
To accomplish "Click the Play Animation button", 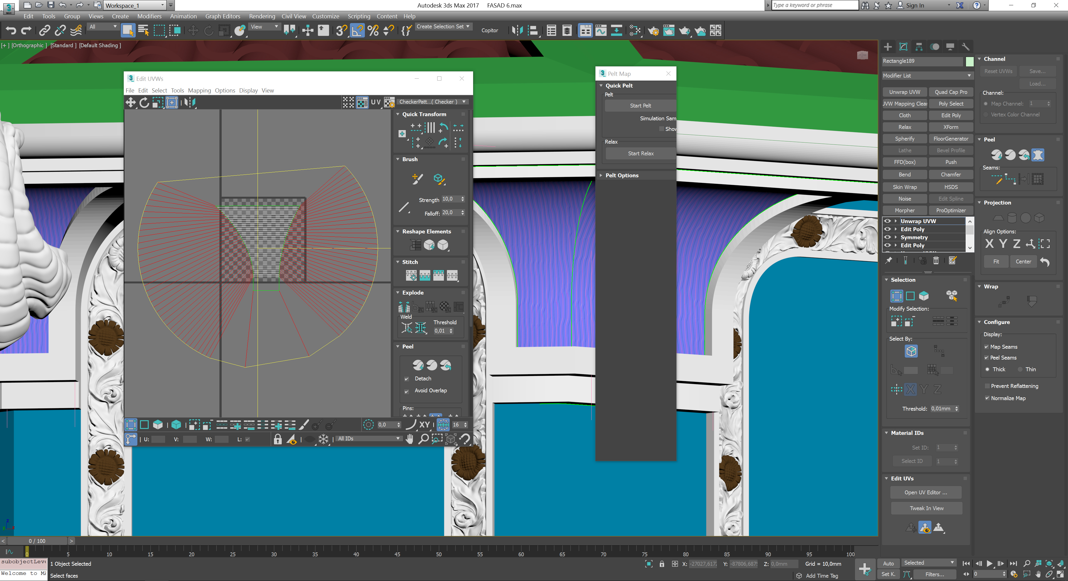I will [990, 563].
